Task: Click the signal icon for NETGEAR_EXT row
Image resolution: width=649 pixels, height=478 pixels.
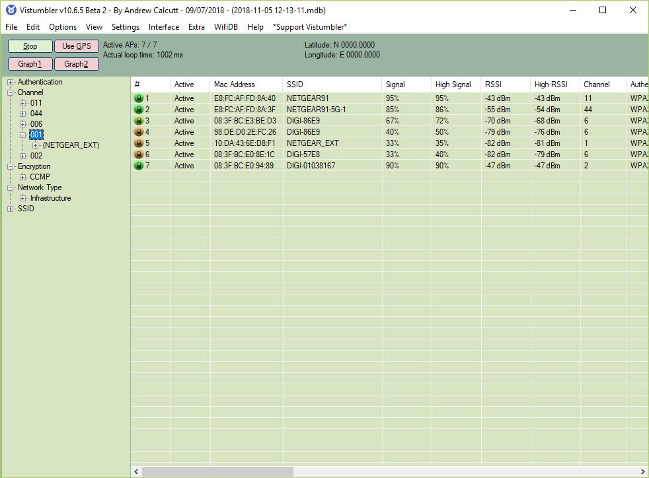Action: [139, 143]
